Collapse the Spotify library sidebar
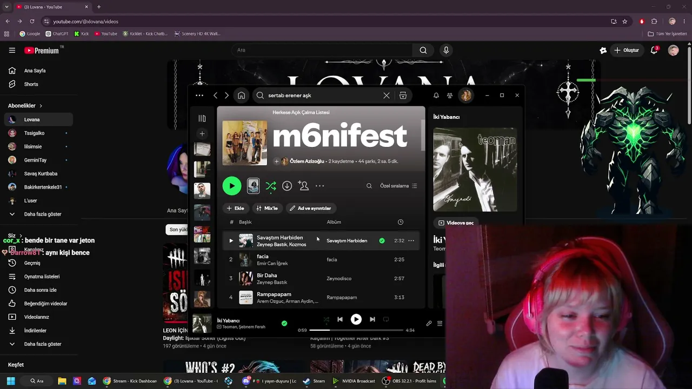The image size is (692, 389). coord(202,118)
